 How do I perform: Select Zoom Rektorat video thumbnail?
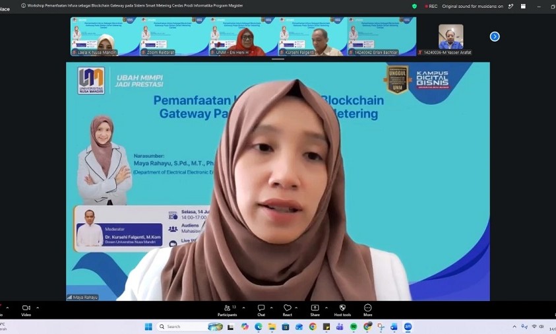(x=174, y=36)
